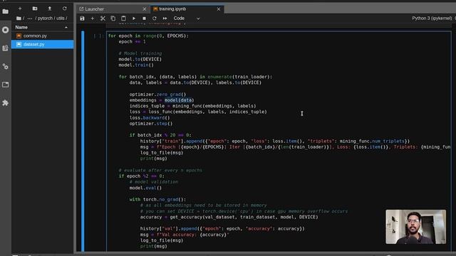Click on 'optimizer.step()' code line

pos(151,124)
